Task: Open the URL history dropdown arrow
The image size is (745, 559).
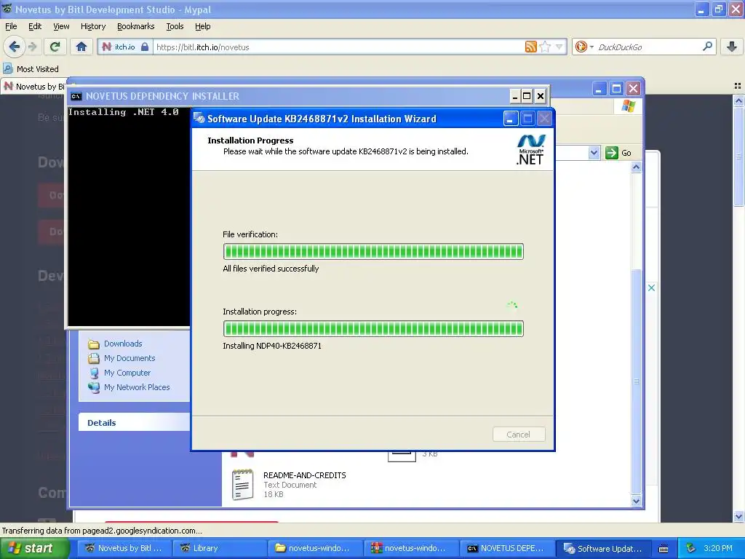Action: pos(559,47)
